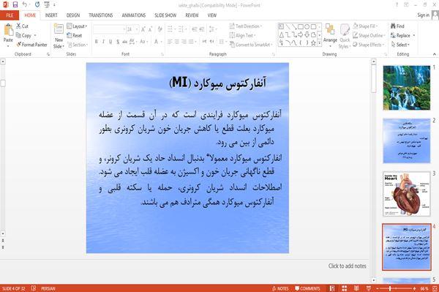Clear all formatting icon

[x=160, y=29]
